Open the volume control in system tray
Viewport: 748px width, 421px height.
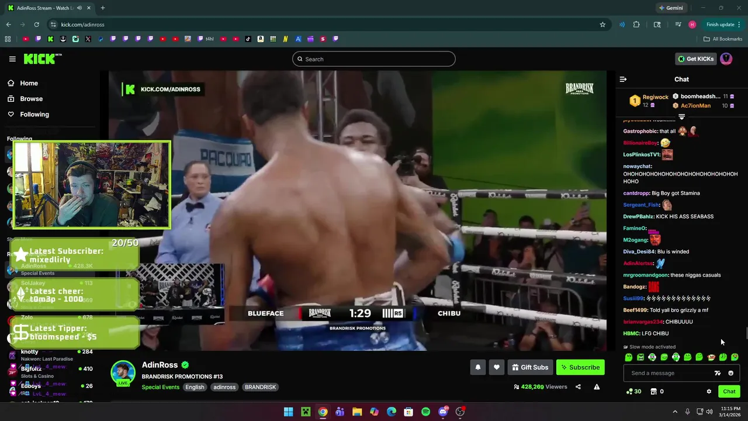(x=709, y=412)
